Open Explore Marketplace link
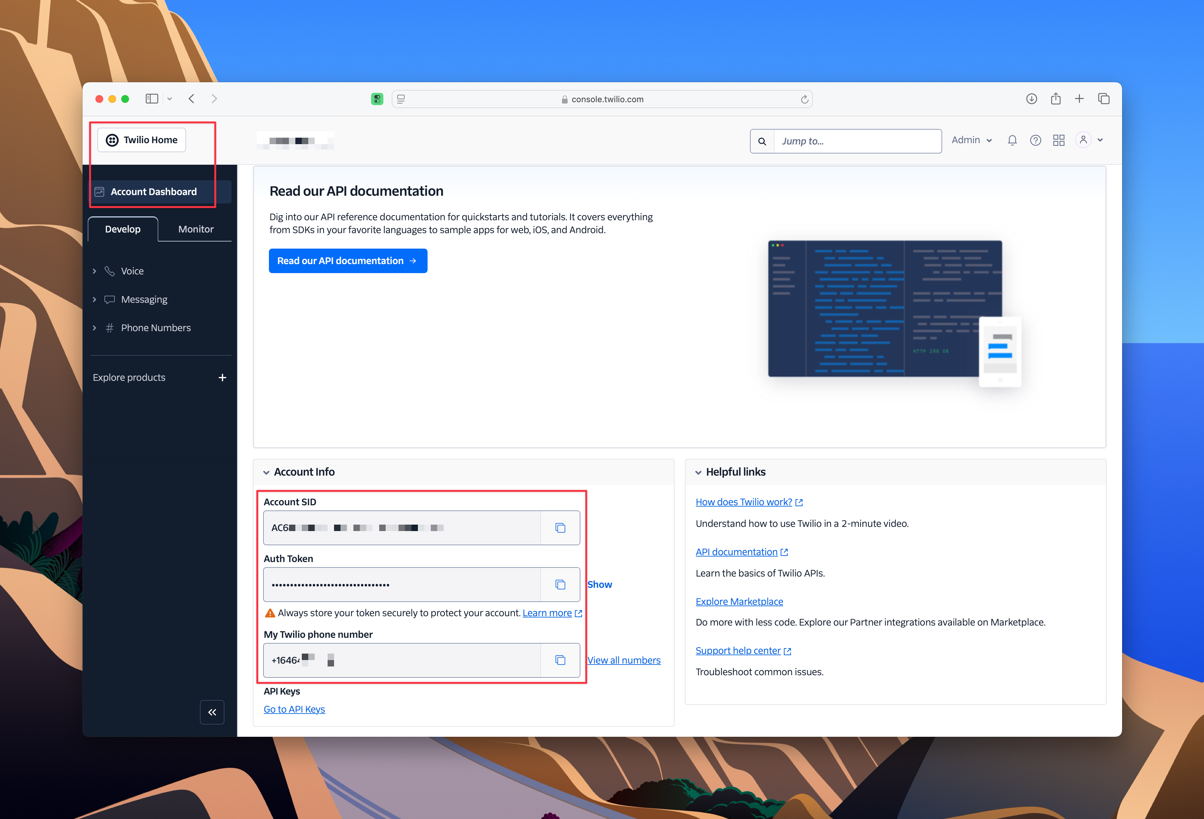The height and width of the screenshot is (819, 1204). point(739,601)
